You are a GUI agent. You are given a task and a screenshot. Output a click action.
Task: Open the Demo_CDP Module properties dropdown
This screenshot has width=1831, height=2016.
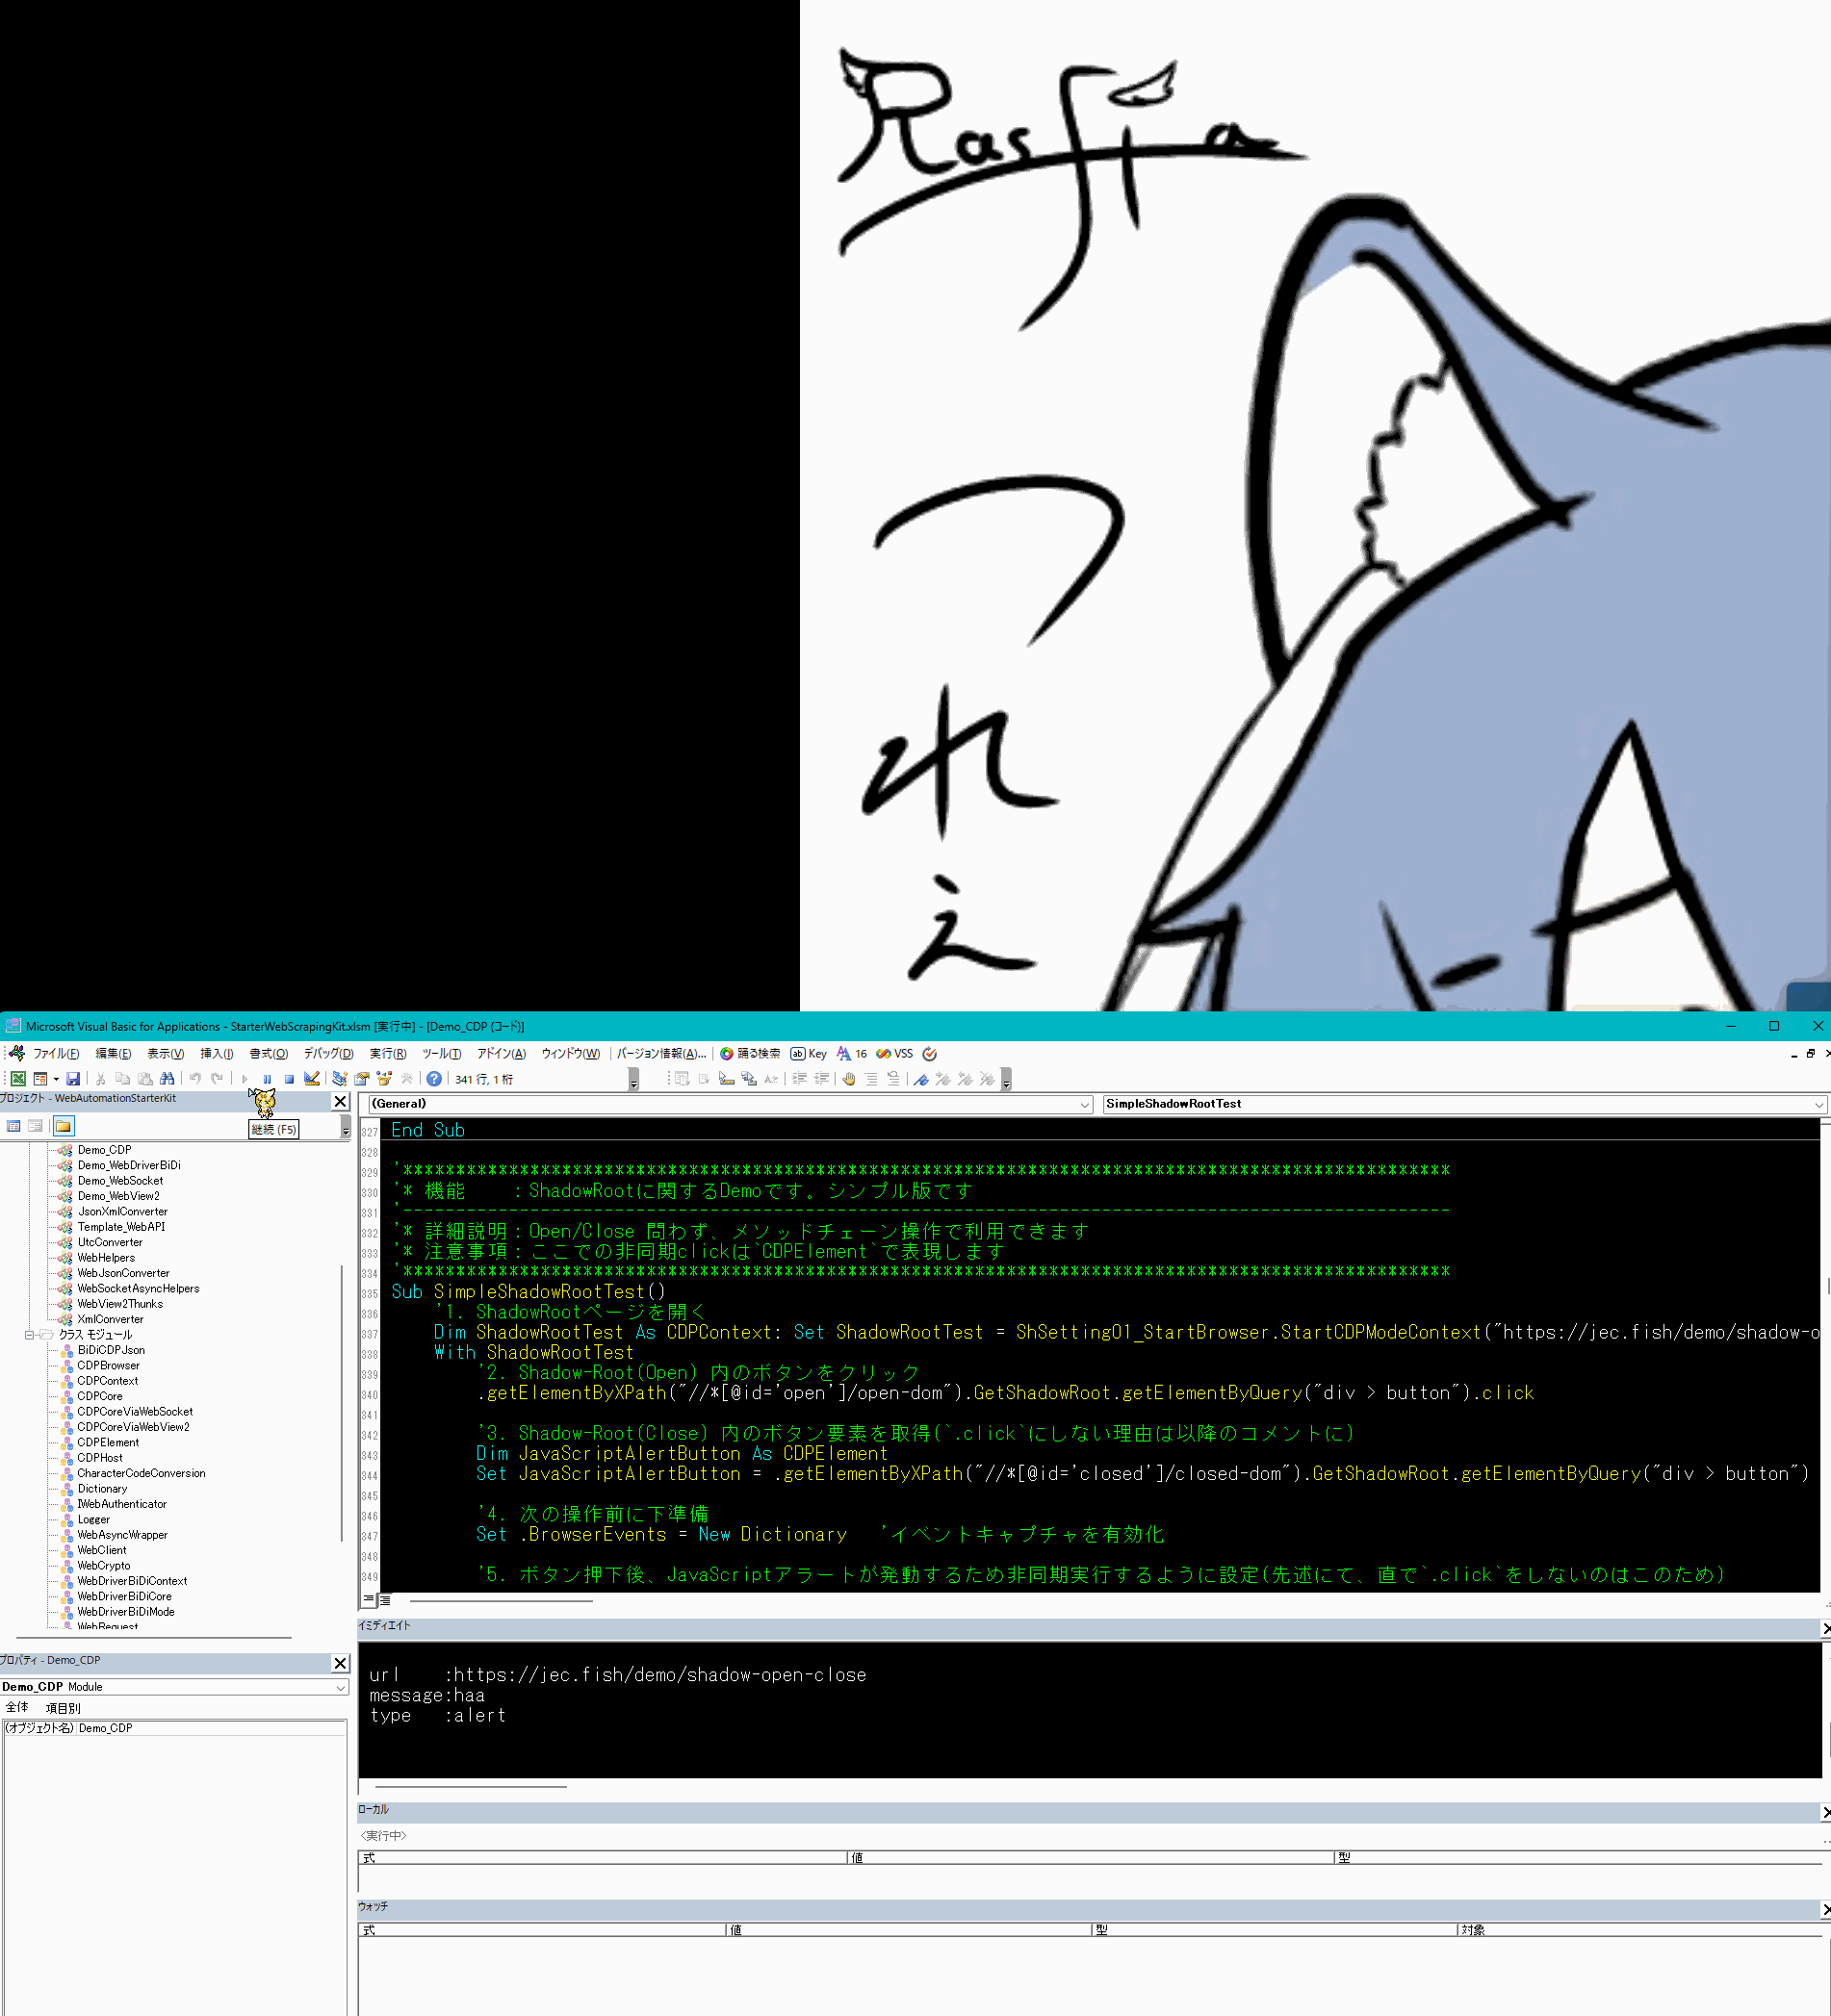tap(340, 1687)
